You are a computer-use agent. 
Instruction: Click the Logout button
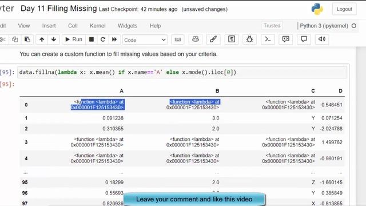pyautogui.click(x=344, y=9)
